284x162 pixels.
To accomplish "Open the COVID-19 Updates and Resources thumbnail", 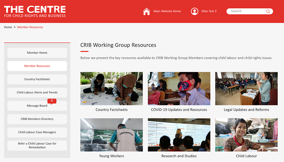I will [x=179, y=89].
